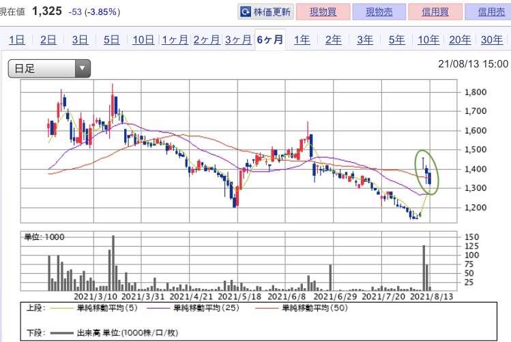Image resolution: width=511 pixels, height=342 pixels.
Task: Click the price change -53 (-3.85%)
Action: click(94, 12)
